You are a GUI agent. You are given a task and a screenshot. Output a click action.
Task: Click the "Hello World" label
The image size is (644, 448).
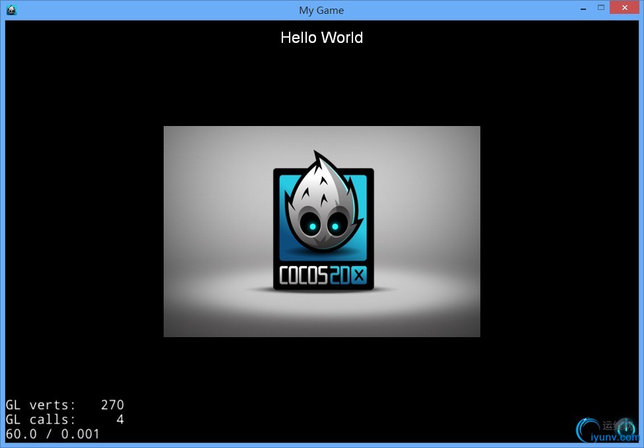coord(321,38)
